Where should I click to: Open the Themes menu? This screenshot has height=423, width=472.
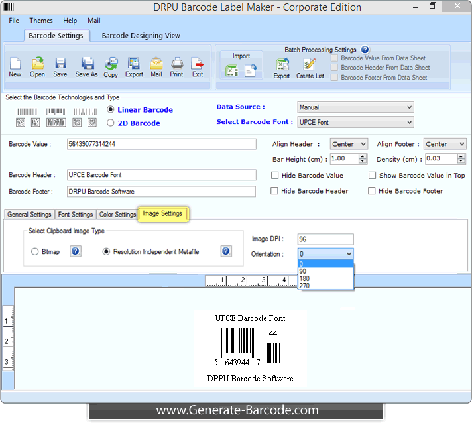[x=41, y=21]
